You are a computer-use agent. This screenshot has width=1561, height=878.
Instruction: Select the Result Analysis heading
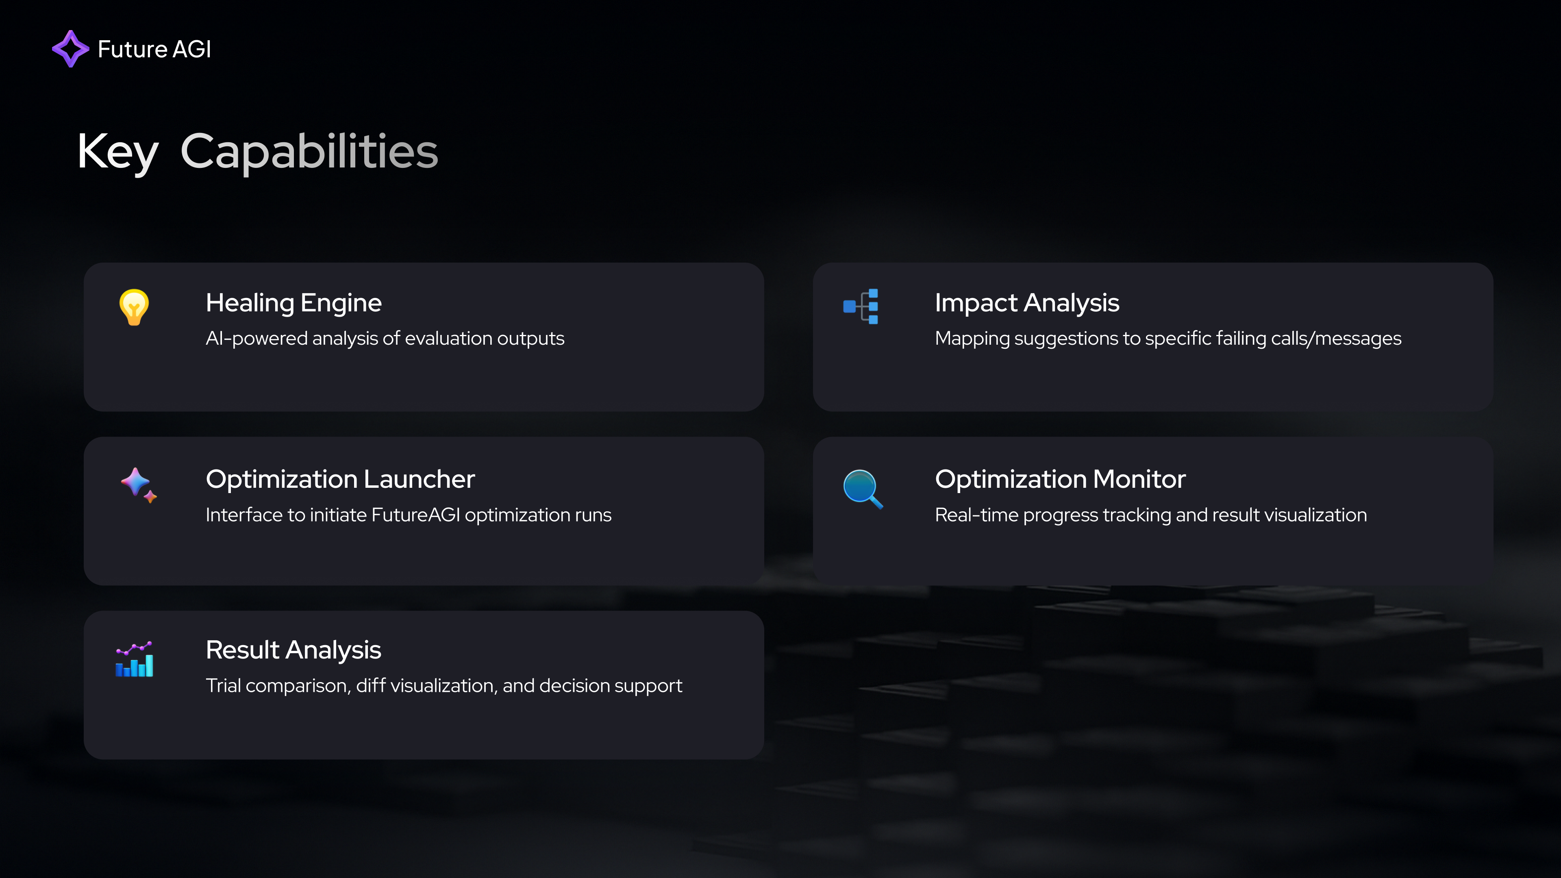pyautogui.click(x=293, y=650)
